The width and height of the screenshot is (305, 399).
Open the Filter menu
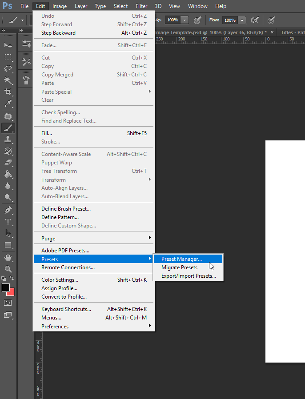pos(141,6)
